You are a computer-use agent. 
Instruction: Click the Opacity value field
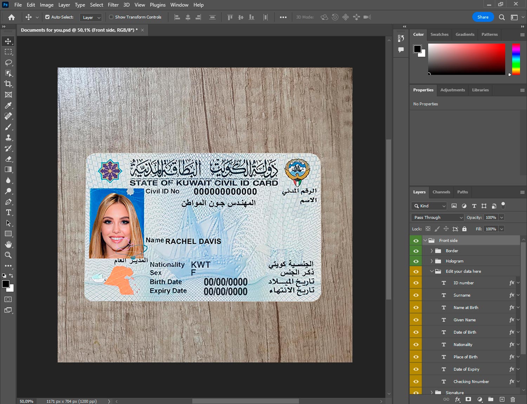coord(491,218)
